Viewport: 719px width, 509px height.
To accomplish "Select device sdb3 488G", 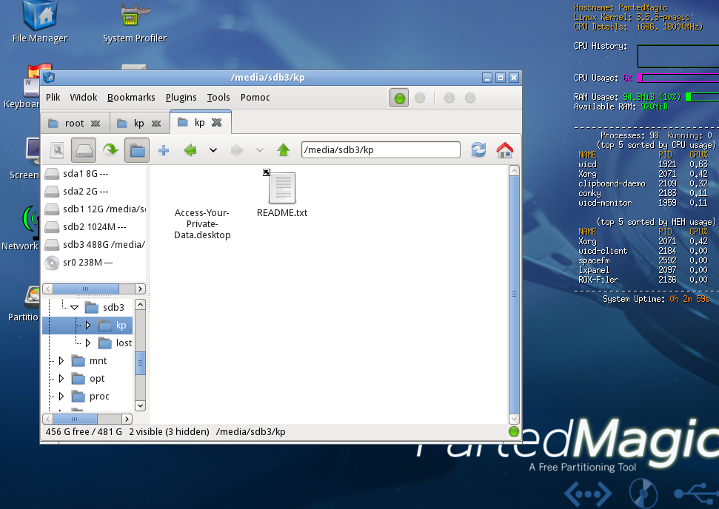I will coord(95,245).
